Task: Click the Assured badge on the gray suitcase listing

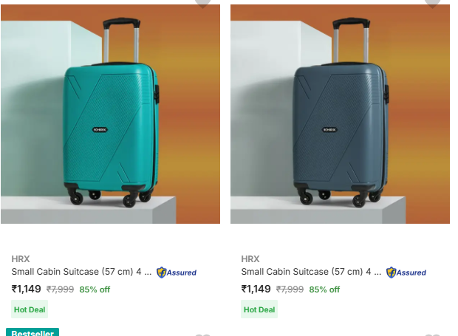Action: click(x=406, y=272)
